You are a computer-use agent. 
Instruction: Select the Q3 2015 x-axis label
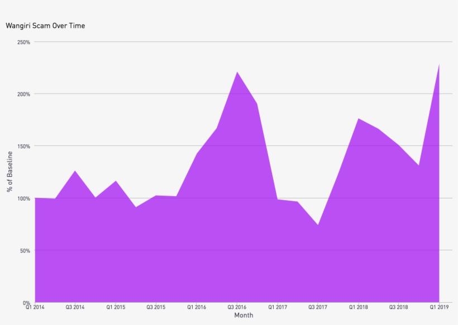tap(156, 307)
